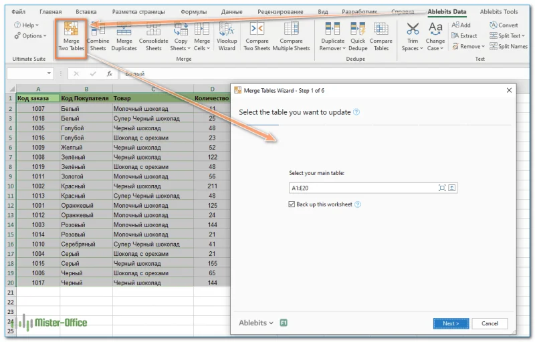Open the Quick Dedupe tool
This screenshot has width=535, height=342.
point(358,29)
